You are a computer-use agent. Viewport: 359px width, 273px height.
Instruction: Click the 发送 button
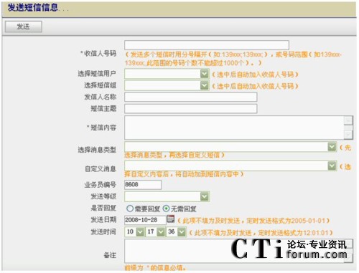point(24,27)
